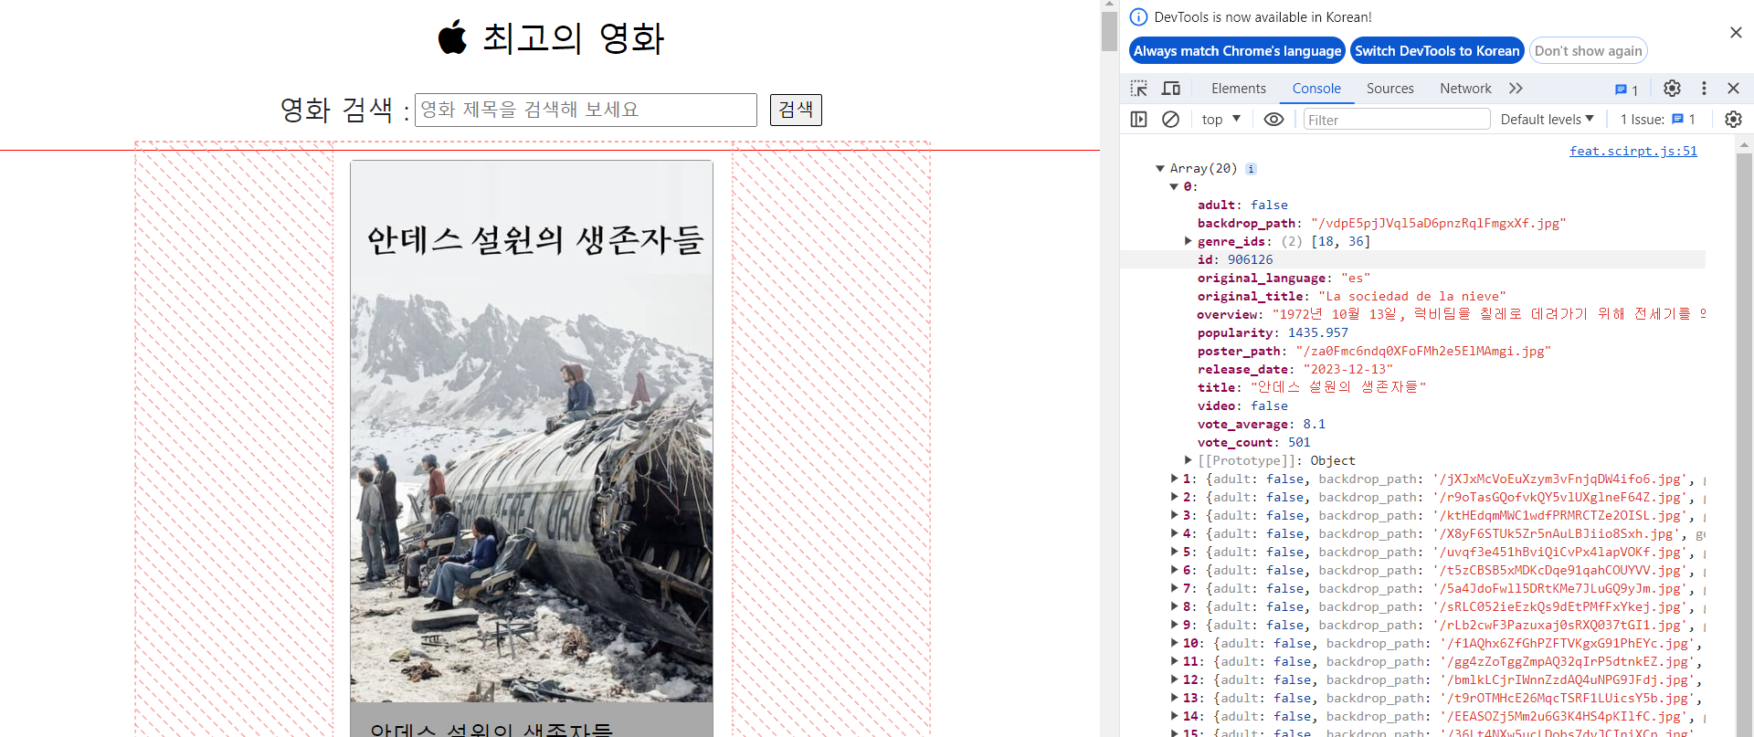Click the Apple logo in page header
The image size is (1754, 737).
pyautogui.click(x=452, y=37)
